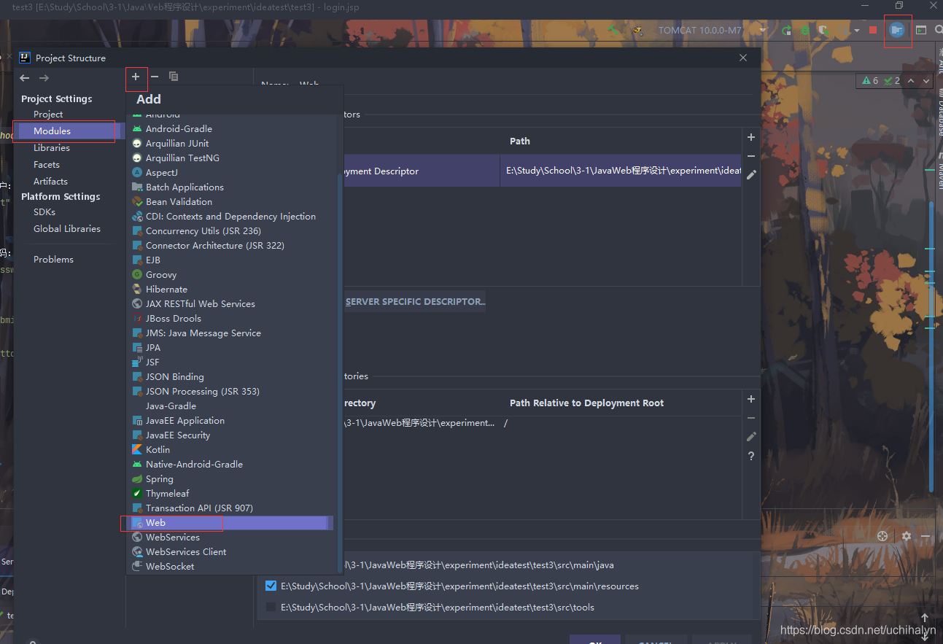Select Spring in the Add list
This screenshot has height=644, width=943.
pyautogui.click(x=230, y=478)
